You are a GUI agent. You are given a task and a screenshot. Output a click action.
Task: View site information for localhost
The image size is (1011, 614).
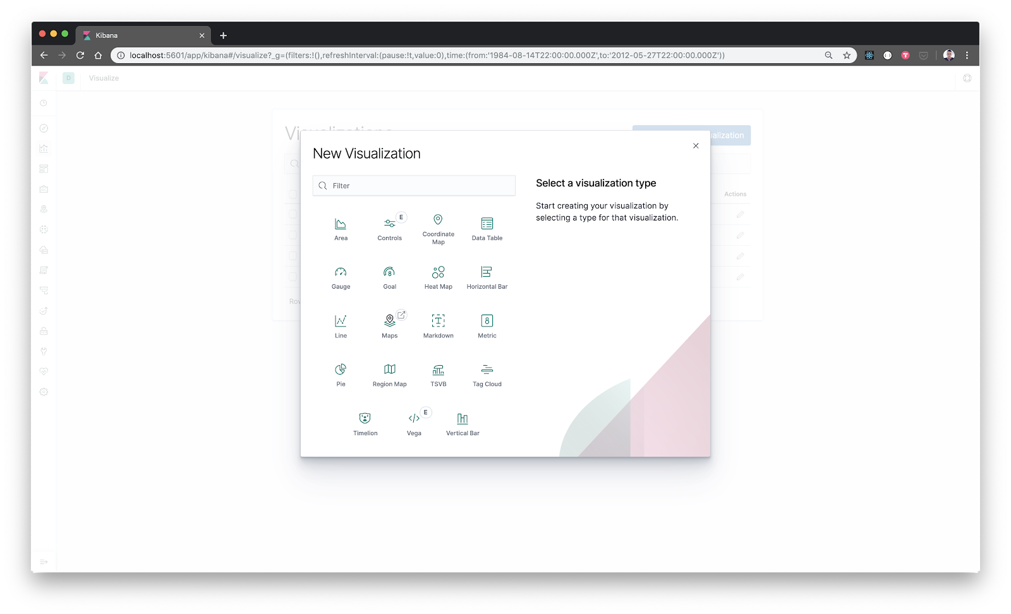(x=121, y=55)
